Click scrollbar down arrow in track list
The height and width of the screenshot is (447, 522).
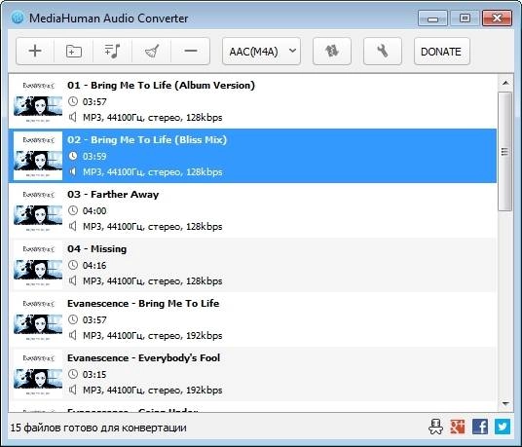point(505,404)
